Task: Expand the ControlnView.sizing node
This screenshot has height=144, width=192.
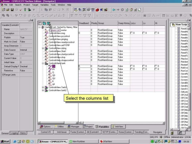Action: [43, 48]
